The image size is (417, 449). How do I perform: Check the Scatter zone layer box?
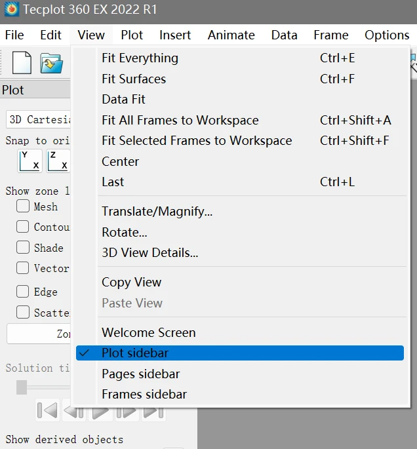pyautogui.click(x=23, y=313)
